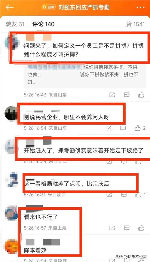Reply to the 16:57 Shanghai comment
The height and width of the screenshot is (262, 150).
[127, 228]
